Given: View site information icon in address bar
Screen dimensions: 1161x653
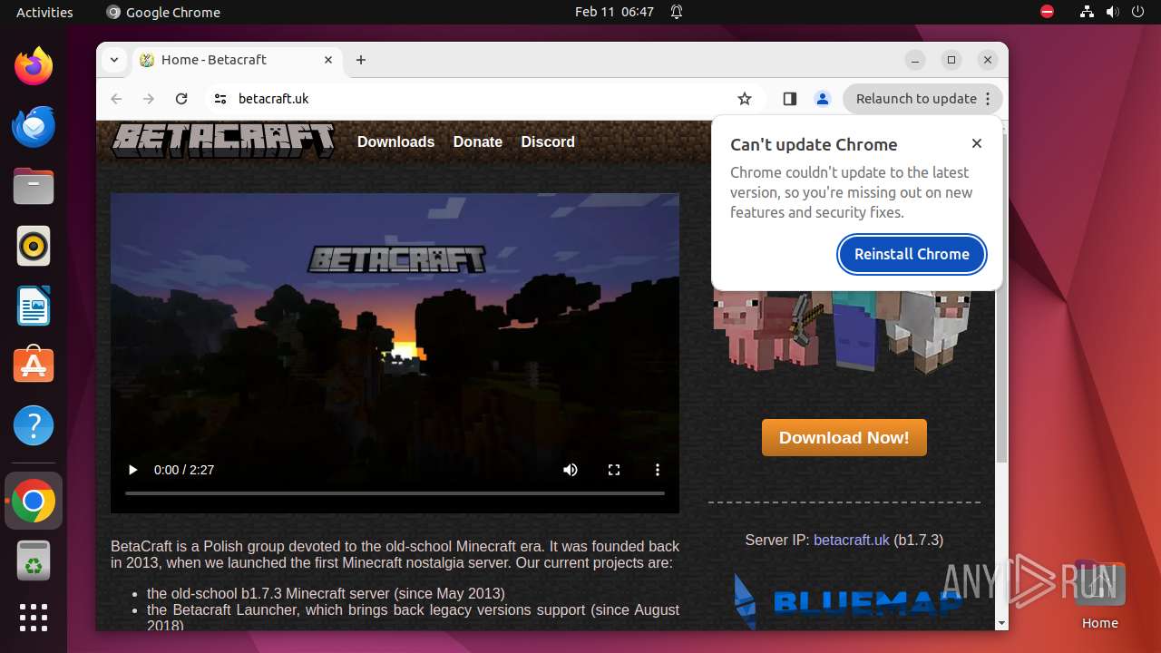Looking at the screenshot, I should point(220,99).
